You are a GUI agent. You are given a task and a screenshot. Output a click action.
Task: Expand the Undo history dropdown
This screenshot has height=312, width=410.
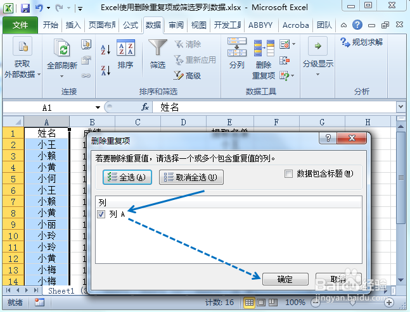coord(48,8)
